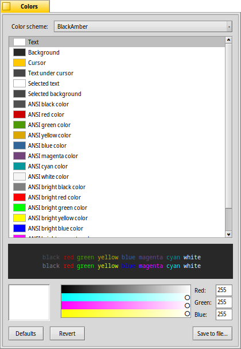
Task: Click the ANSI bright red color swatch
Action: click(x=20, y=197)
